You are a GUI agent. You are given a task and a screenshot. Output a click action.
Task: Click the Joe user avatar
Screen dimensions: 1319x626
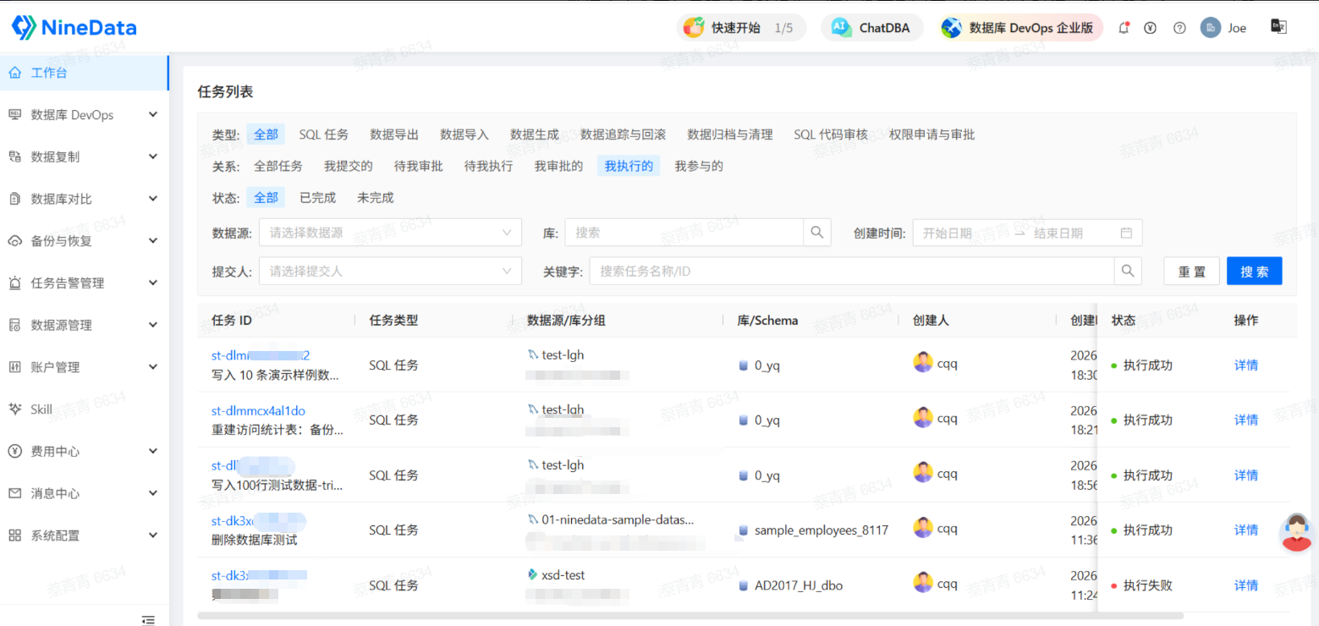(x=1210, y=28)
